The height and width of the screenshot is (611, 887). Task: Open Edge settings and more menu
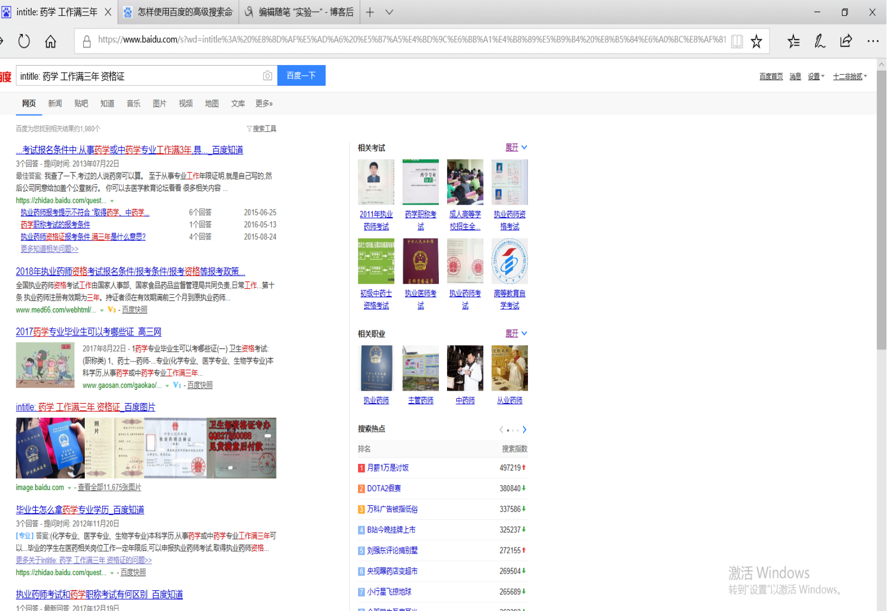873,41
